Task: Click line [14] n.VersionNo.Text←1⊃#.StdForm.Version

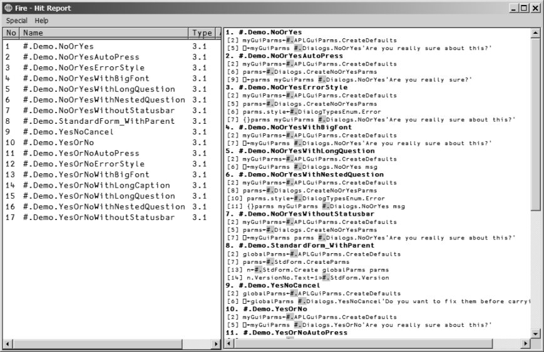Action: pos(308,278)
